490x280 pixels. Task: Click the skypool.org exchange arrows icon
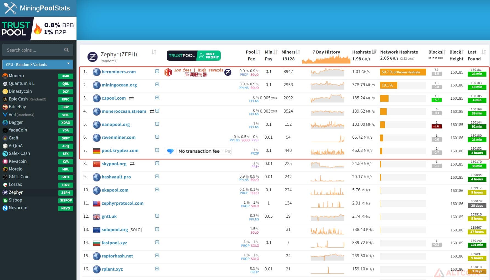pos(132,164)
